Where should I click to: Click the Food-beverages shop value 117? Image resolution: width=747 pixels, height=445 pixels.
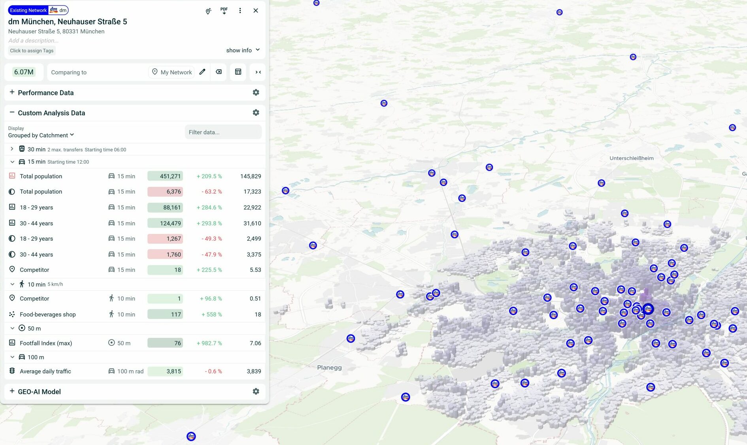[165, 315]
